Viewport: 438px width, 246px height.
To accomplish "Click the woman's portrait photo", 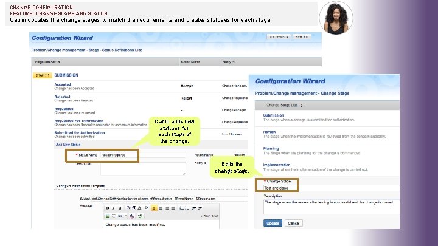I will pos(336,18).
